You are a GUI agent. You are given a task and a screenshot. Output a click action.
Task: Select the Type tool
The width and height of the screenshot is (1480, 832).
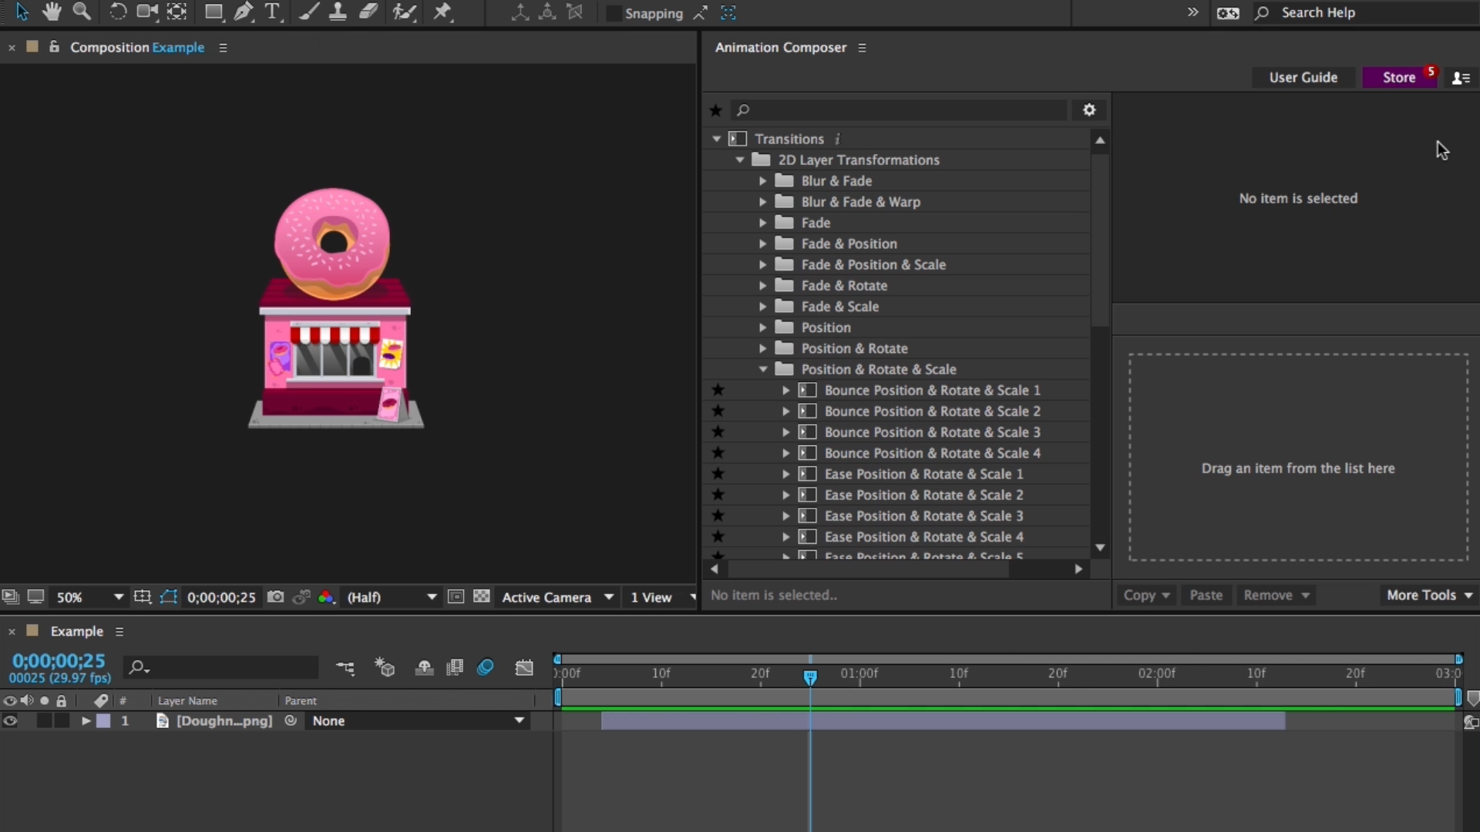[x=274, y=12]
